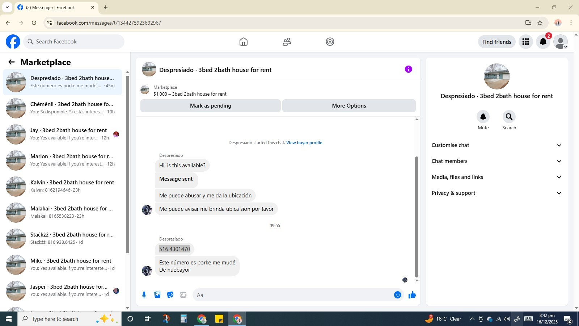579x326 pixels.
Task: Click conversation list scrollbar thumb
Action: (127, 164)
